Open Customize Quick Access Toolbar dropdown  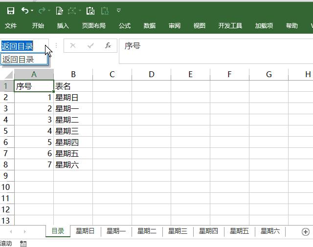coord(118,10)
